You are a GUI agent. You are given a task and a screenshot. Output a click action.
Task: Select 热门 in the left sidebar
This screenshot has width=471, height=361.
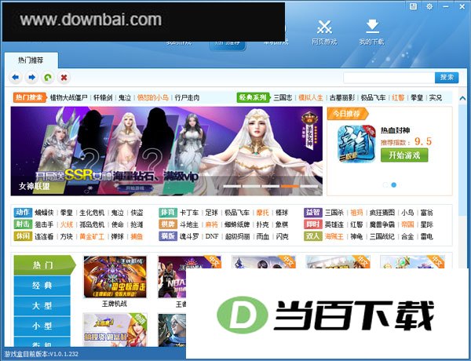pos(45,265)
